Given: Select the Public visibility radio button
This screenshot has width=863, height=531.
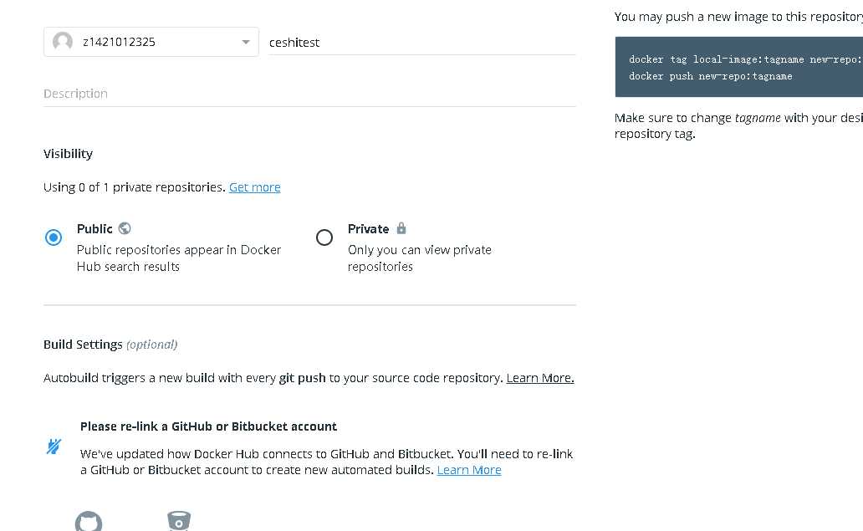Looking at the screenshot, I should click(x=54, y=237).
